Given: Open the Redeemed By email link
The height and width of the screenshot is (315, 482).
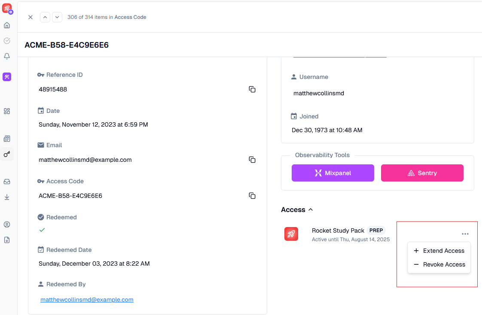Looking at the screenshot, I should coord(87,300).
